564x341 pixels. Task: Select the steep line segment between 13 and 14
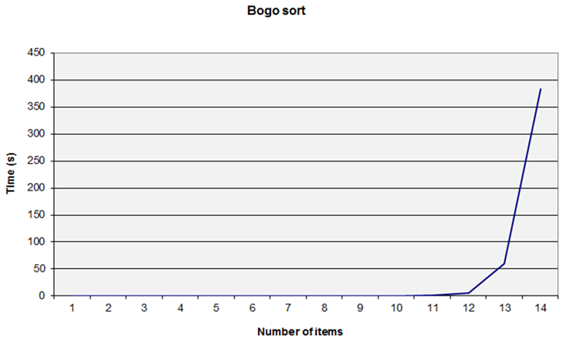(523, 176)
